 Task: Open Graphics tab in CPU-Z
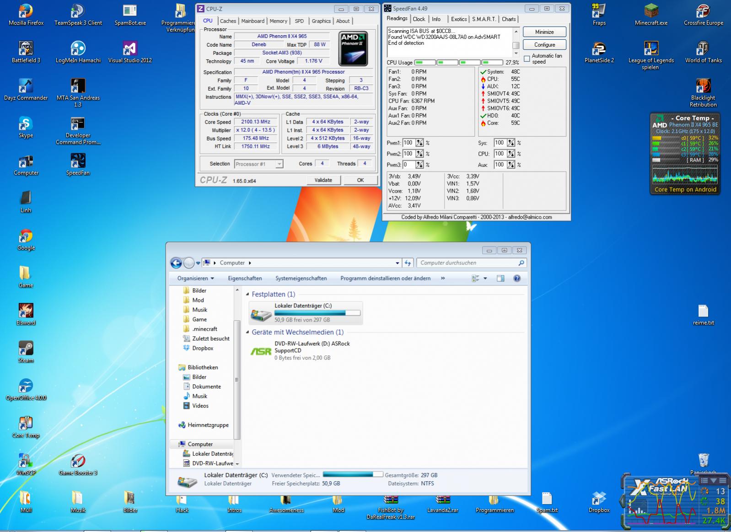[x=321, y=21]
